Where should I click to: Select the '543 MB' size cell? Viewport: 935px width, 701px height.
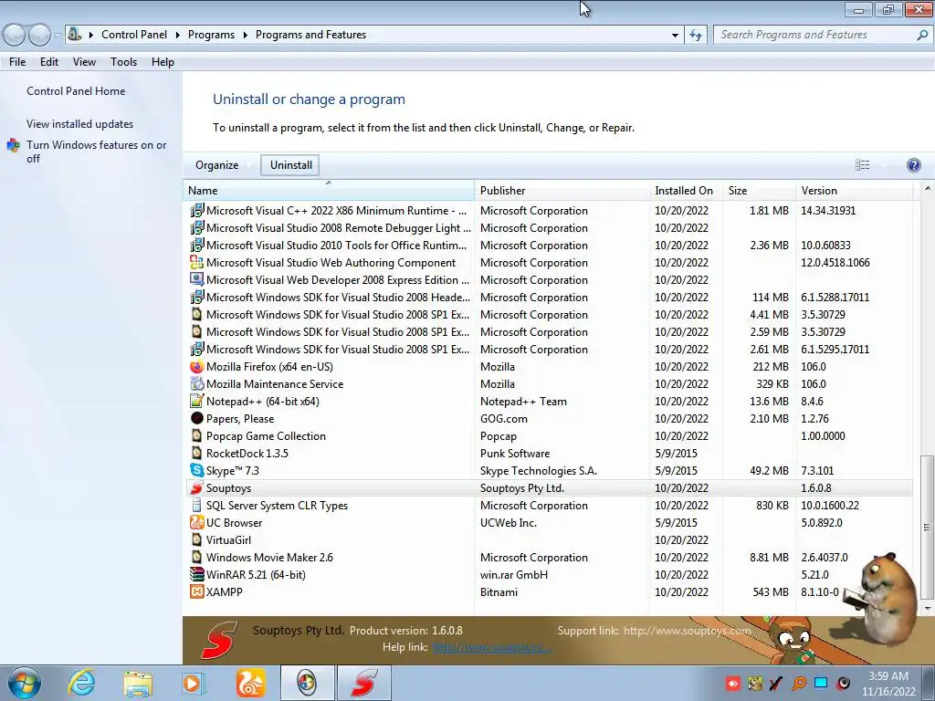tap(771, 591)
